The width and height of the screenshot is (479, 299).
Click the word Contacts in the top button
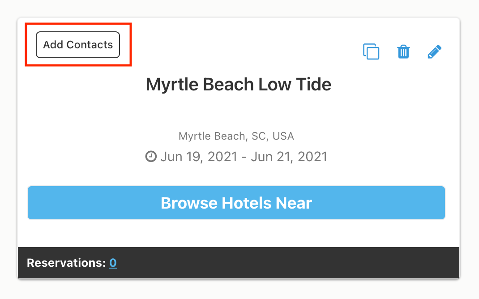[x=90, y=45]
